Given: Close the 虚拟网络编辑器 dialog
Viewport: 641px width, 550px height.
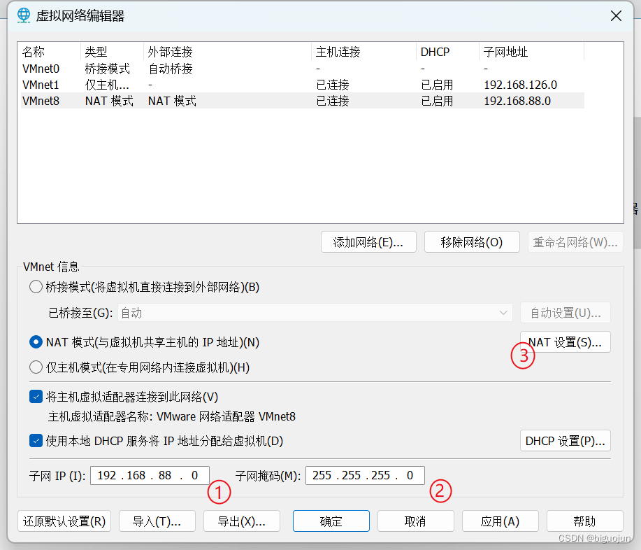Looking at the screenshot, I should point(616,16).
